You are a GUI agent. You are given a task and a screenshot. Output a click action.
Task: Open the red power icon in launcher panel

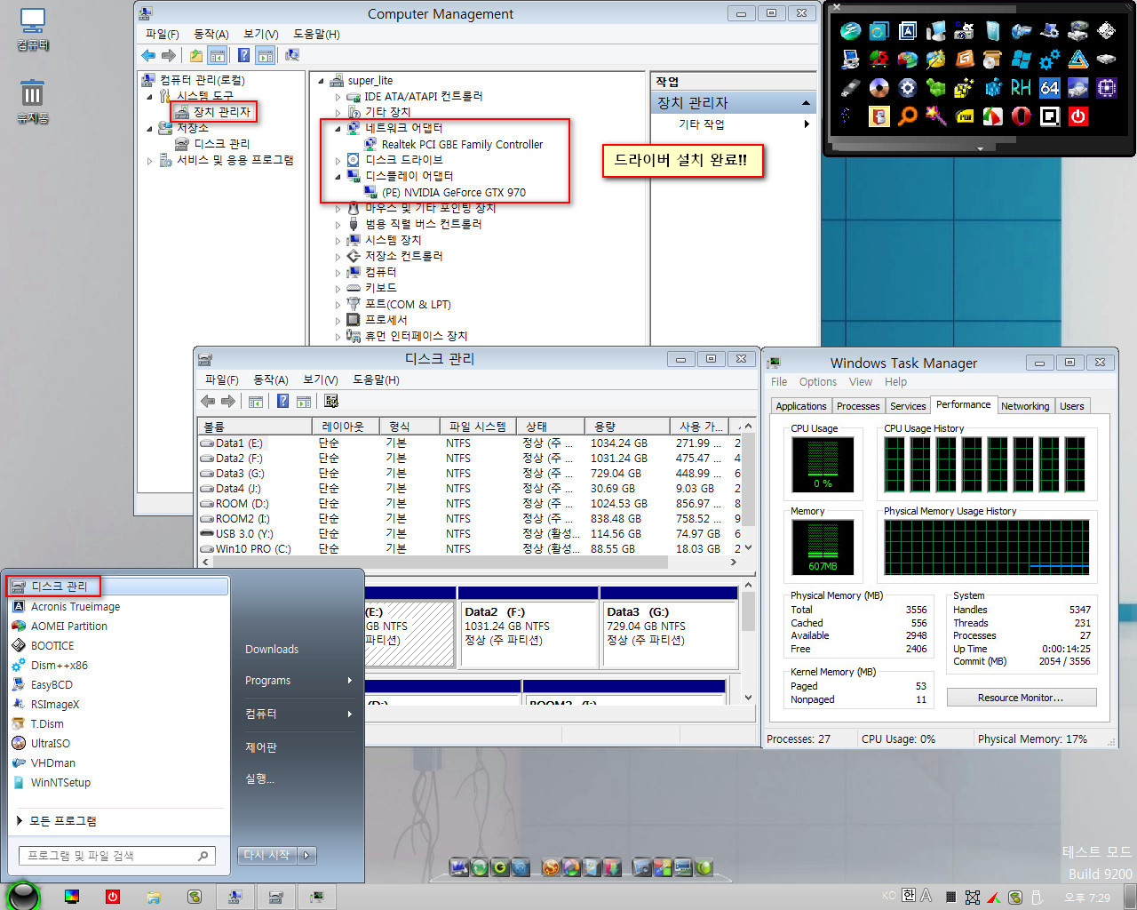tap(1077, 116)
